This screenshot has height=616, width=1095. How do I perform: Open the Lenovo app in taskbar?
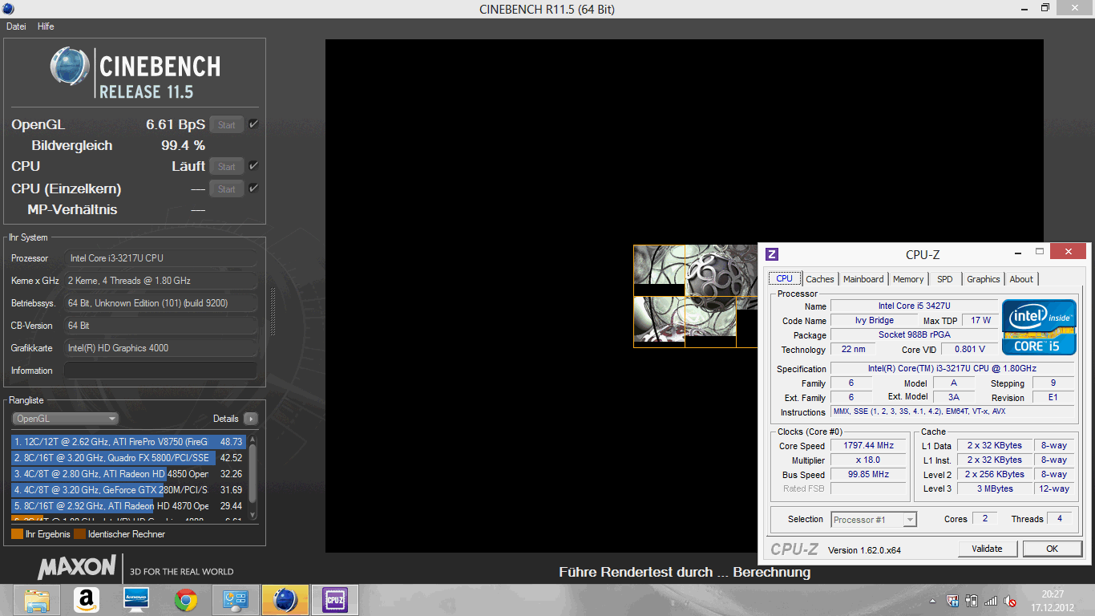click(136, 600)
